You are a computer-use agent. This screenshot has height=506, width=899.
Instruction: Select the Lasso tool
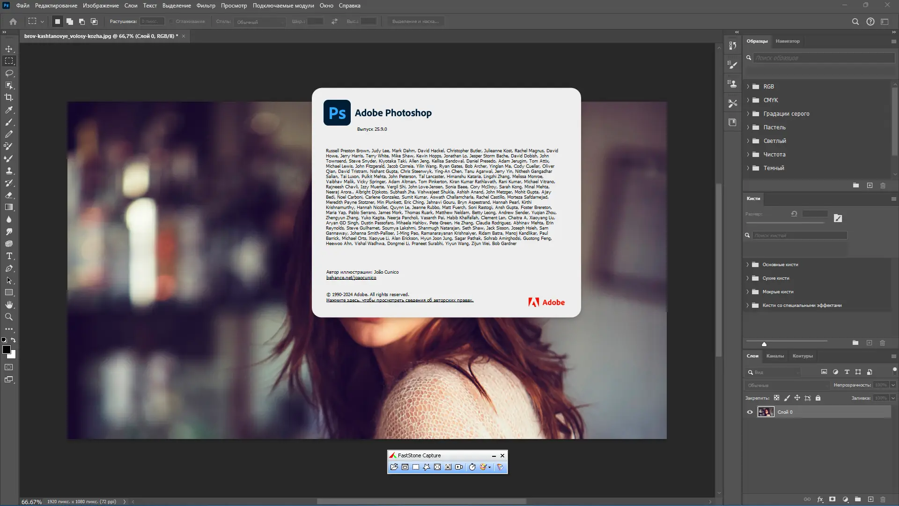click(x=9, y=74)
